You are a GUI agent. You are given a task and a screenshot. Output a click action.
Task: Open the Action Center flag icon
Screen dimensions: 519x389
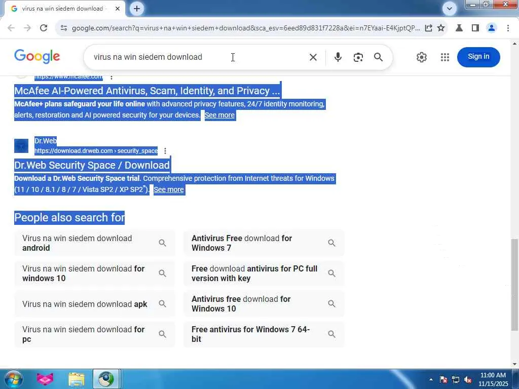[443, 379]
